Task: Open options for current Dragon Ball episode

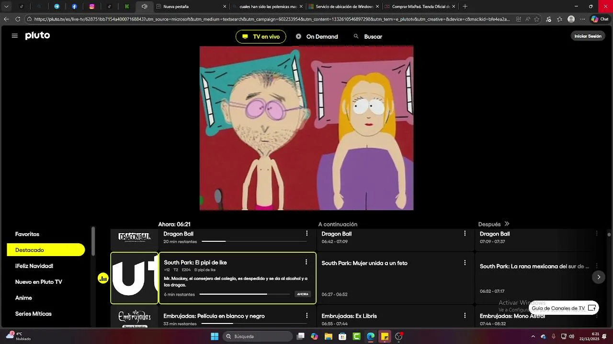Action: [x=307, y=234]
